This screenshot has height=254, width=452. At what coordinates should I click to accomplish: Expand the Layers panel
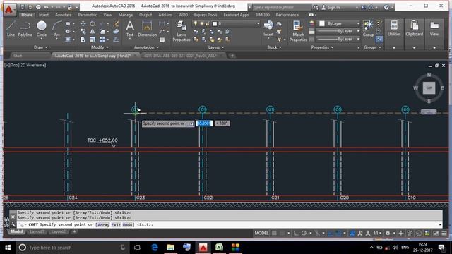click(x=216, y=47)
